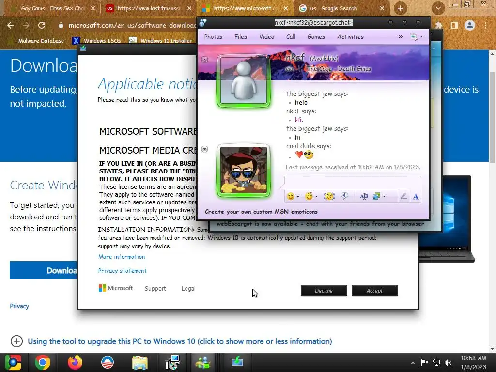Click the Accept button in license dialog

click(x=374, y=291)
